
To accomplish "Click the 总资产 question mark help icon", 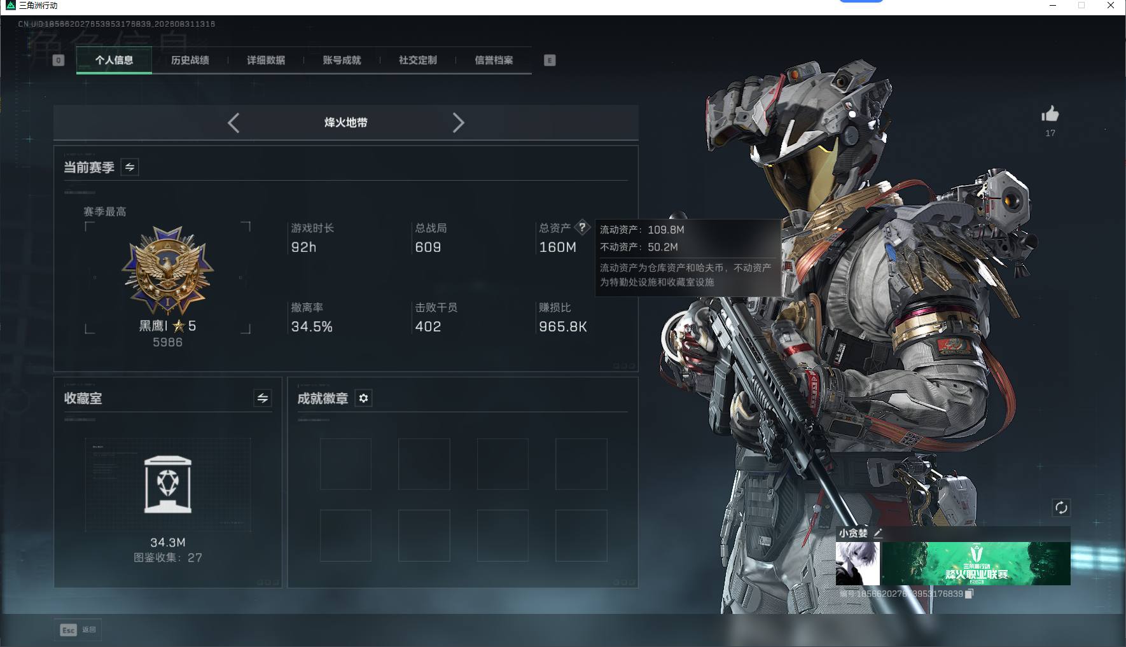I will (x=582, y=227).
